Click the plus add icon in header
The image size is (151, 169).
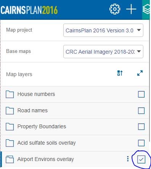click(x=131, y=9)
